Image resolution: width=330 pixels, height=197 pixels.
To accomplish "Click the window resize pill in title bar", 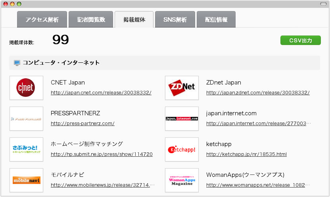I will pyautogui.click(x=323, y=4).
